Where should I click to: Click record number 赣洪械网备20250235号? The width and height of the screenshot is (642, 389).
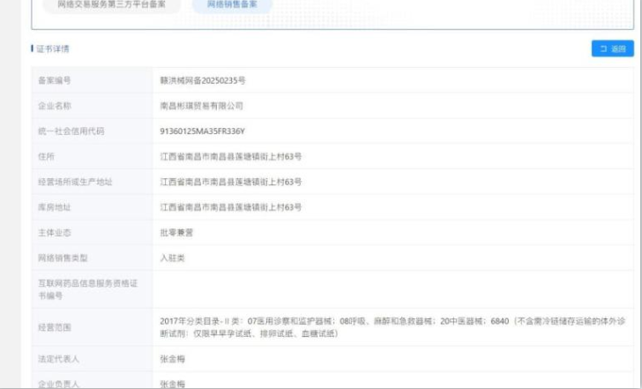[202, 80]
